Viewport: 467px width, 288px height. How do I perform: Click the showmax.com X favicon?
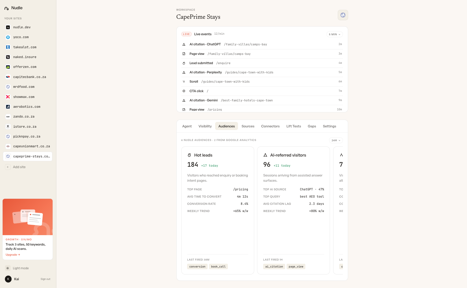tap(8, 97)
